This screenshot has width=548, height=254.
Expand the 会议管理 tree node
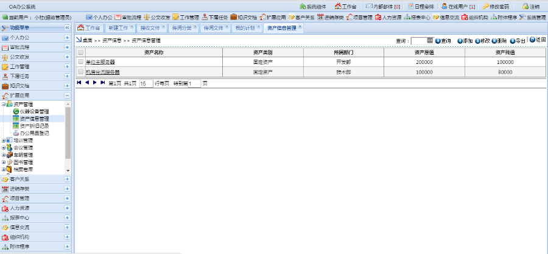pyautogui.click(x=4, y=148)
